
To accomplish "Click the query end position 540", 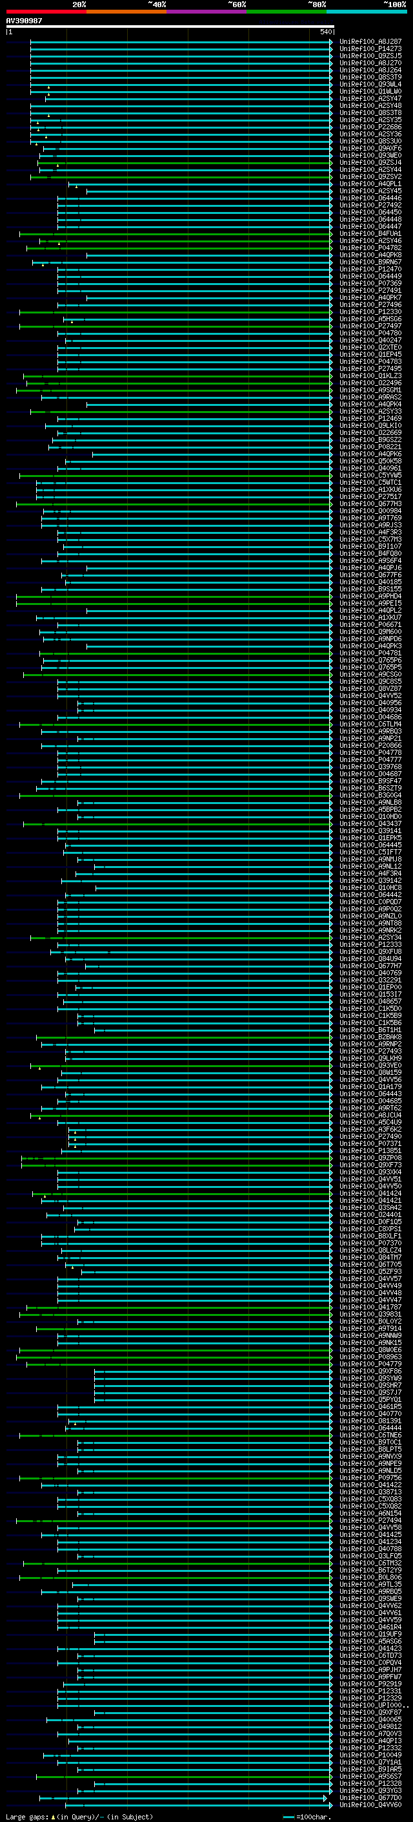I will (325, 32).
